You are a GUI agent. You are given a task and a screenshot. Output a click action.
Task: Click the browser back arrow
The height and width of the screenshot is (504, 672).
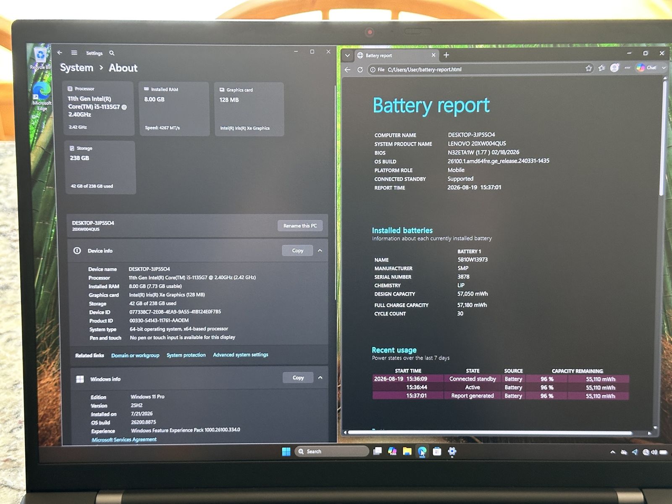pos(347,70)
